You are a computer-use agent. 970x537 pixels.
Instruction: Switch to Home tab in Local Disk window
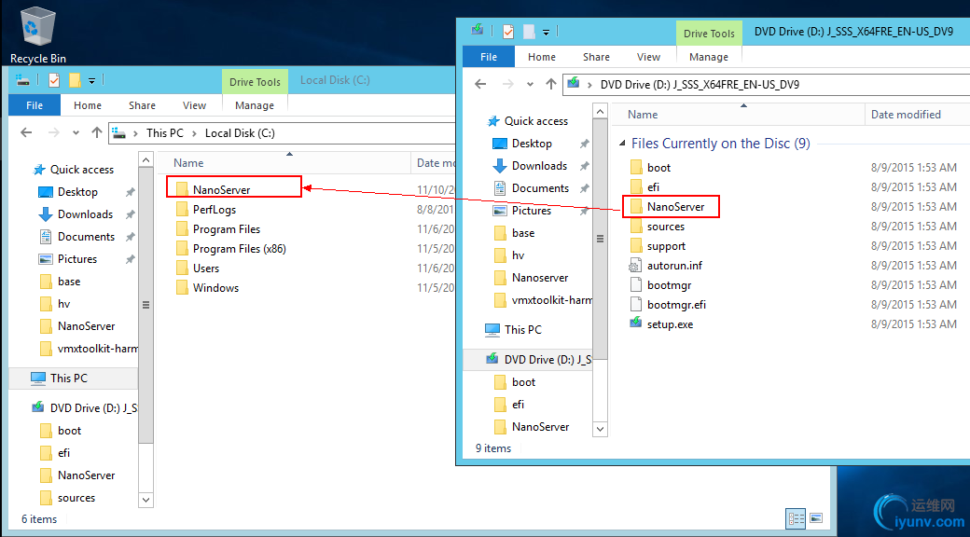pos(88,105)
